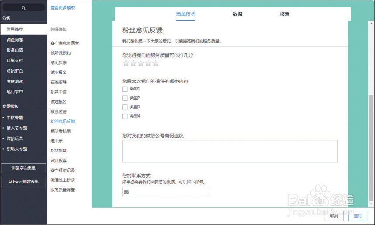Select the 客户满意度调查 template
The height and width of the screenshot is (225, 375).
(x=65, y=43)
